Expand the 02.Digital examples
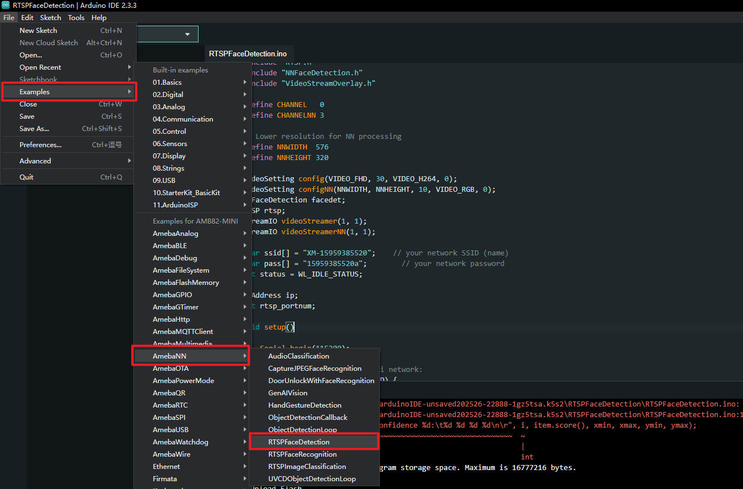The width and height of the screenshot is (743, 489). (192, 95)
